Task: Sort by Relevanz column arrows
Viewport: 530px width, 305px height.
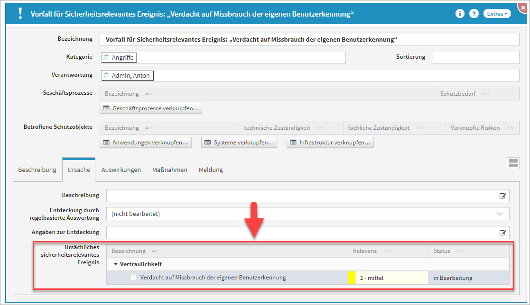Action: click(x=387, y=251)
